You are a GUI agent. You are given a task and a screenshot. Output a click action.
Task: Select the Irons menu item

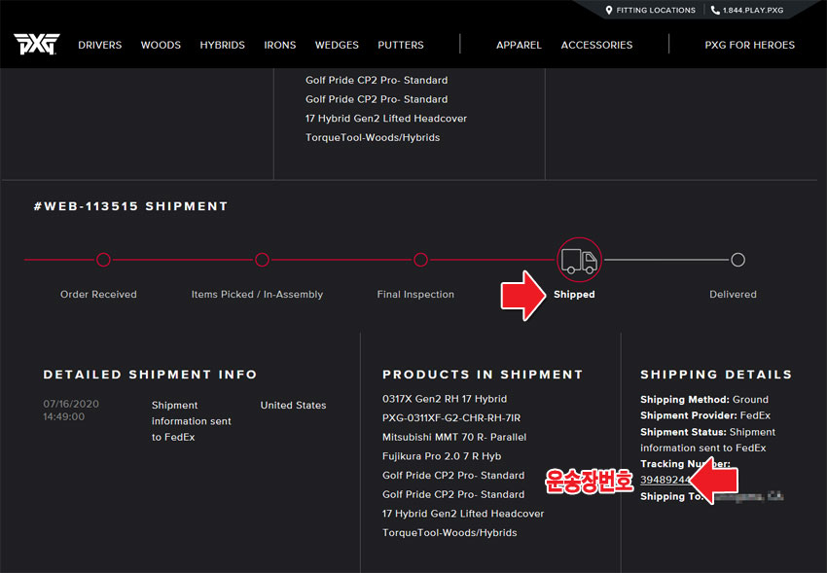point(280,46)
